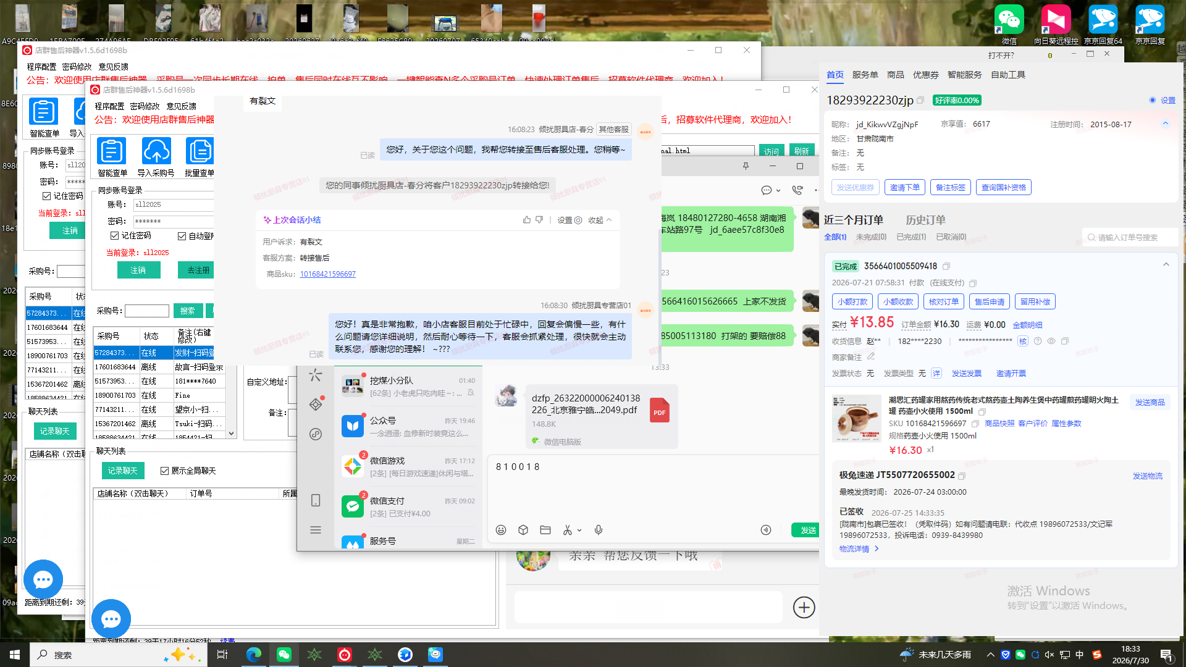Give thumbs down to 上次会话小结
1186x667 pixels.
tap(539, 220)
